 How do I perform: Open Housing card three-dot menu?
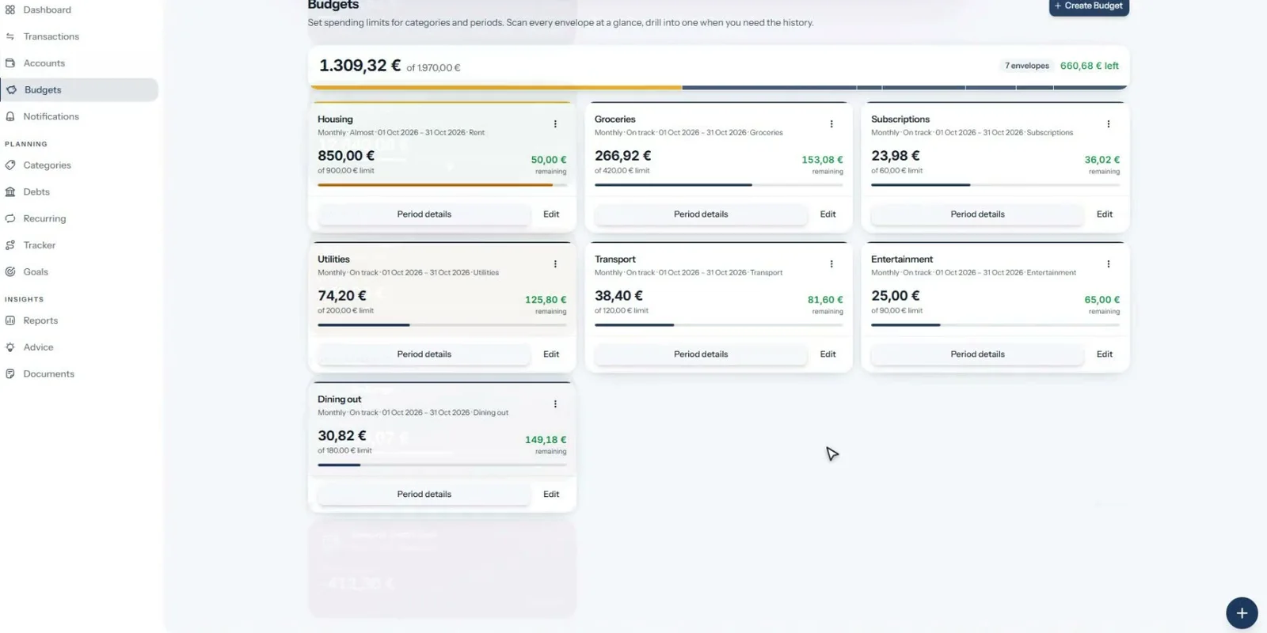coord(555,124)
